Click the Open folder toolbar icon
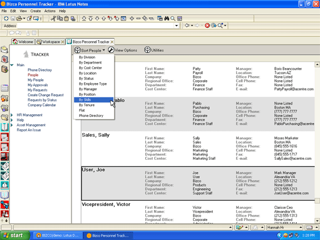 pos(19,18)
